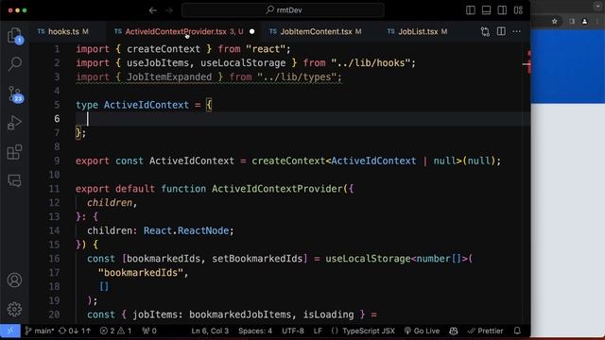Screen dimensions: 605x340
Task: Change language mode TypeScript JSX
Action: (x=363, y=331)
